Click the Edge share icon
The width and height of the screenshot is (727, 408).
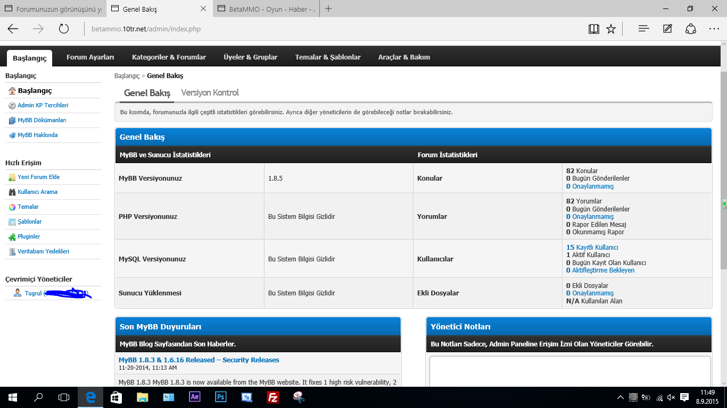[691, 29]
